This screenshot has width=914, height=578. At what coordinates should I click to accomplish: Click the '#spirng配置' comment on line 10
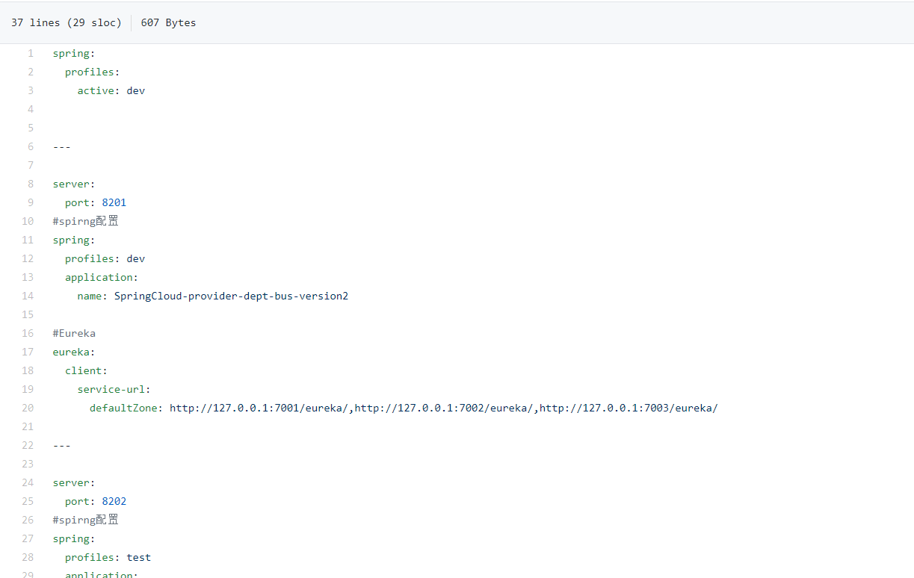click(86, 221)
